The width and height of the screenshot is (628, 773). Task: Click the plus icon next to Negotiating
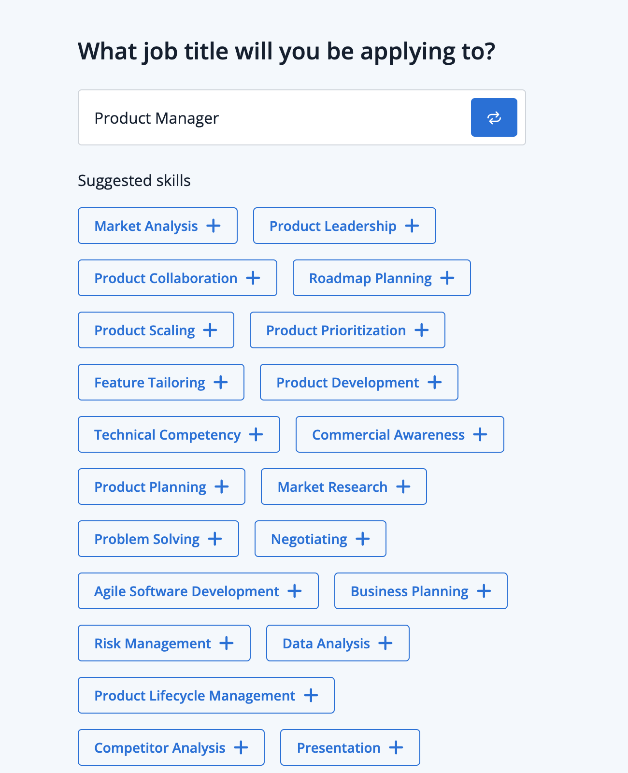tap(363, 539)
